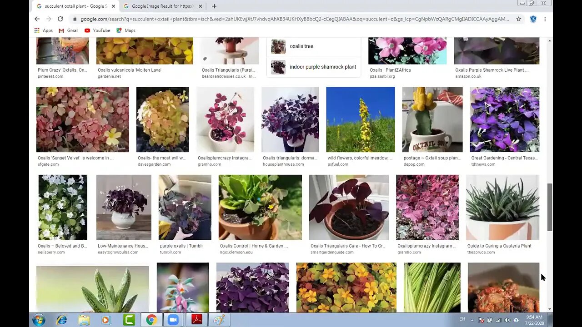582x327 pixels.
Task: Bookmark this page with the star icon
Action: click(x=518, y=19)
